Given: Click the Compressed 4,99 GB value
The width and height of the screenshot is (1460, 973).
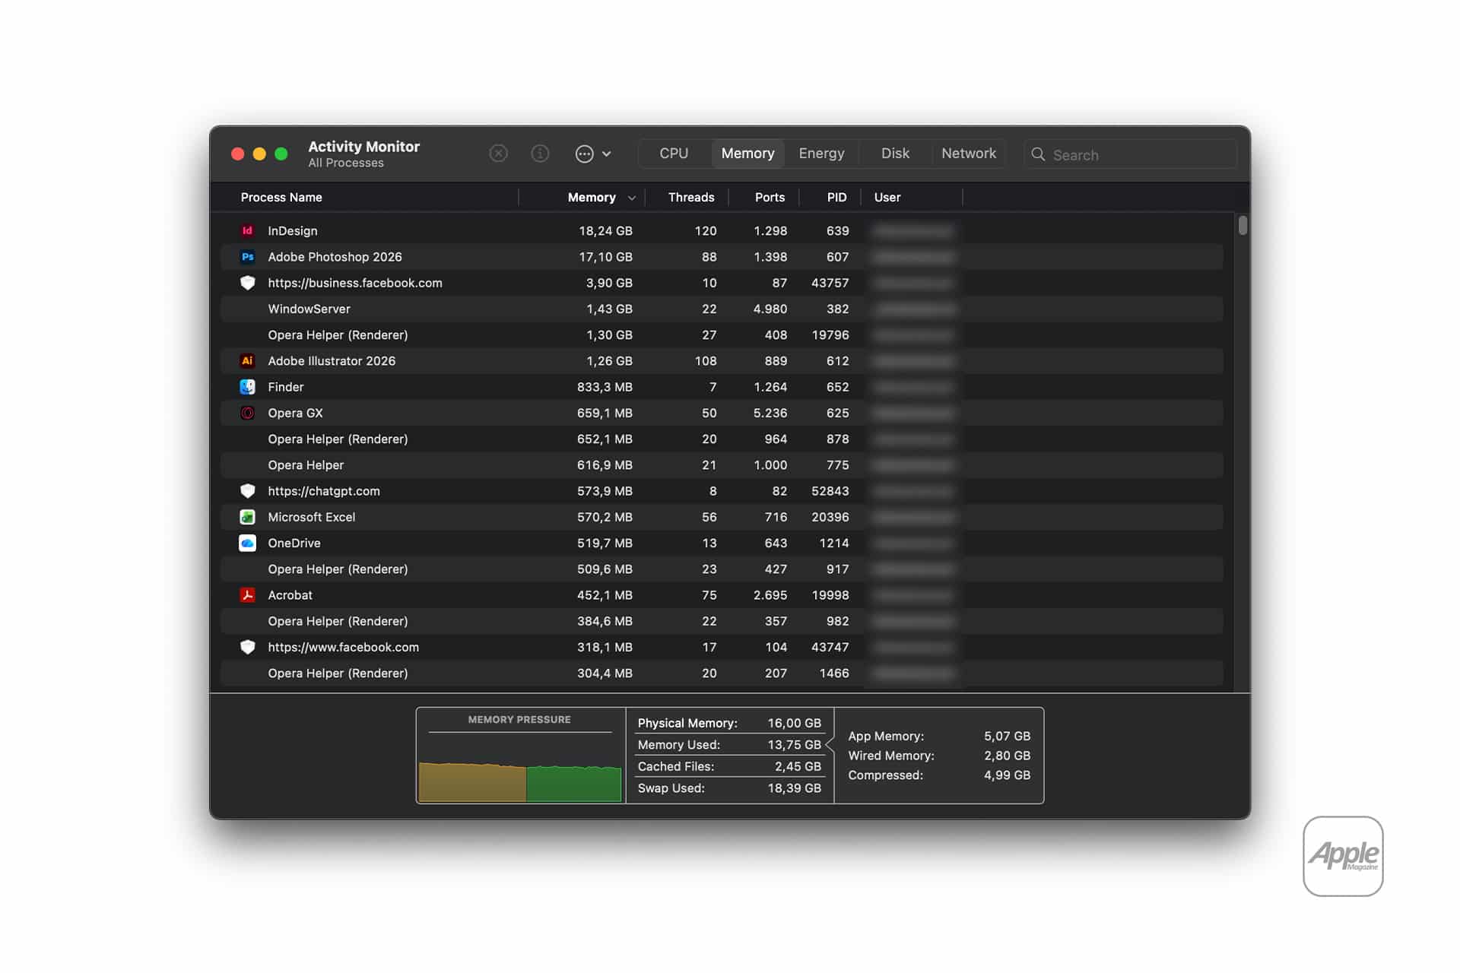Looking at the screenshot, I should click(x=1007, y=775).
